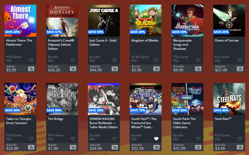Wishlist Masquerada: Songs and Shadows with heart
249x155 pixels.
coord(198,60)
